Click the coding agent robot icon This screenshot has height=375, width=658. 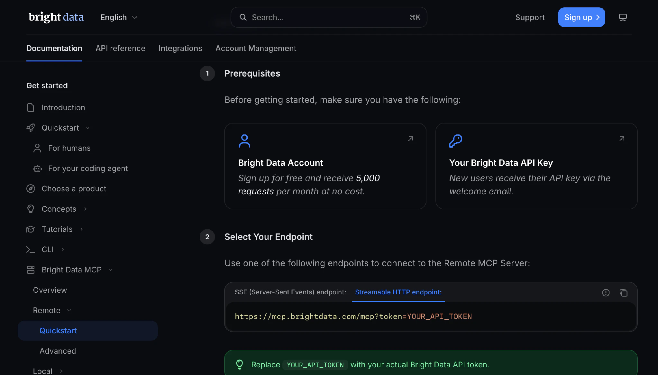click(37, 168)
